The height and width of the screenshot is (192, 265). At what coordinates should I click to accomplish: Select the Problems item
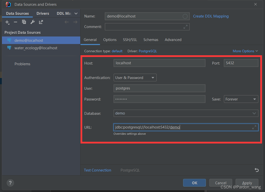pyautogui.click(x=22, y=64)
